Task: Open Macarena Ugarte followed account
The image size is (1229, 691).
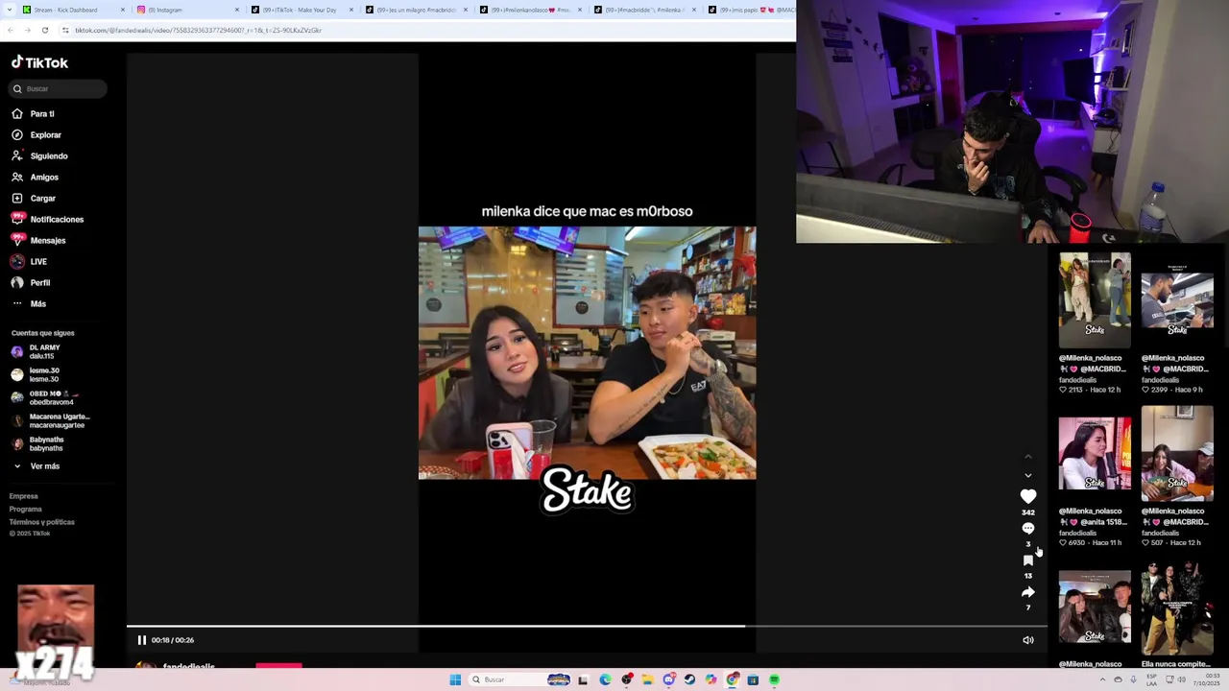Action: [50, 420]
